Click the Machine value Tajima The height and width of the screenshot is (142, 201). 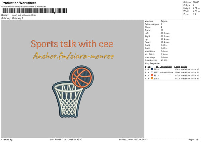tap(164, 21)
